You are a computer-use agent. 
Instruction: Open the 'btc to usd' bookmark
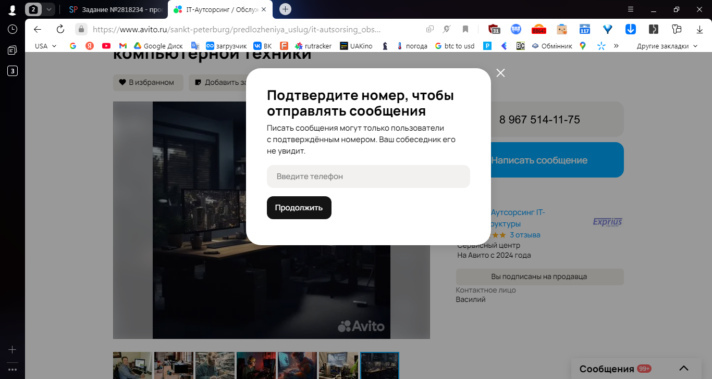click(x=455, y=46)
